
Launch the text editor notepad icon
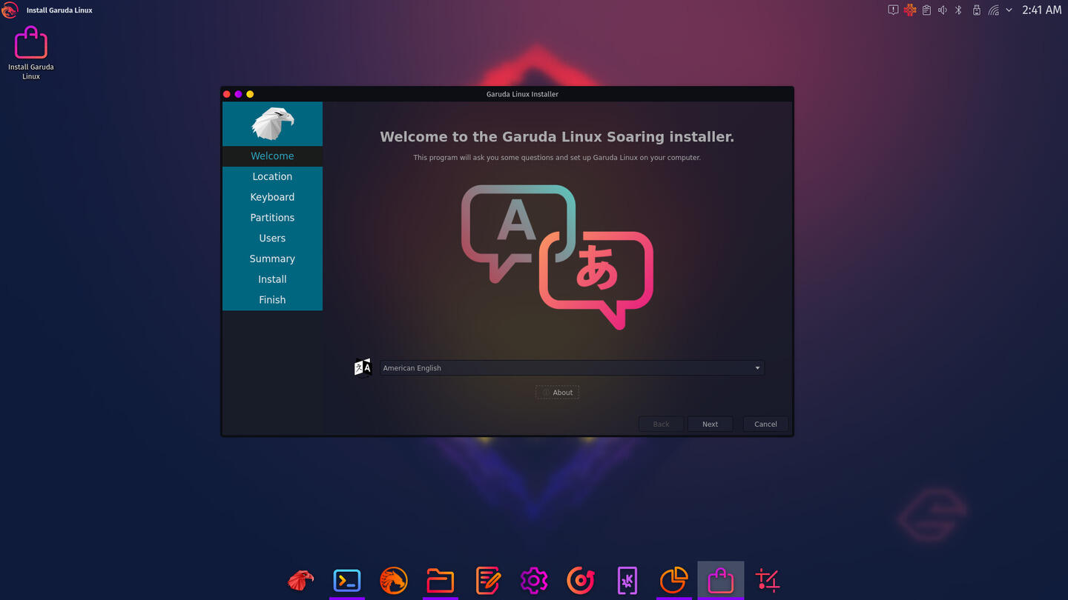point(487,580)
